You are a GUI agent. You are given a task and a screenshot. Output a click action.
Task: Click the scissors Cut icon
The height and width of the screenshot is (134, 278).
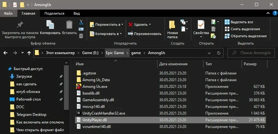pos(81,22)
